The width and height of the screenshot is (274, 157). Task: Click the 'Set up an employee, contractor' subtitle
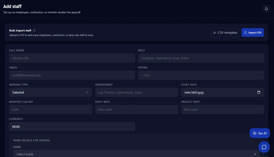[x=42, y=12]
